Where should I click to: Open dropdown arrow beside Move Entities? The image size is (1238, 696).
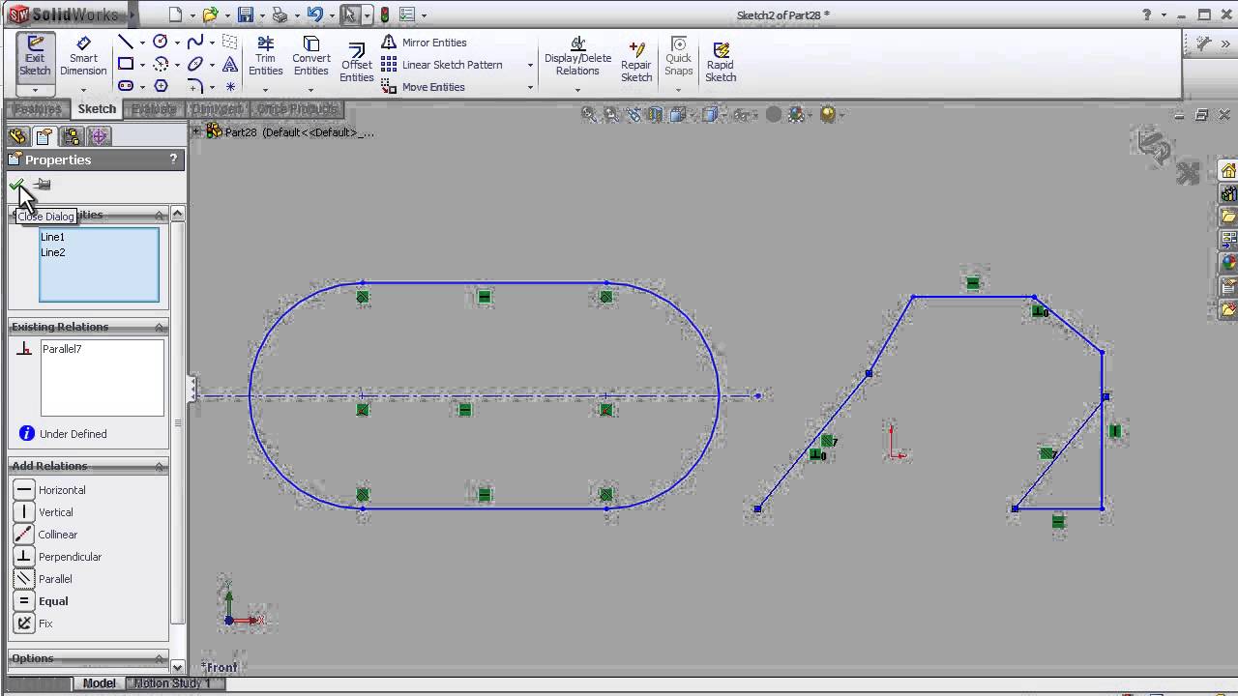coord(530,87)
